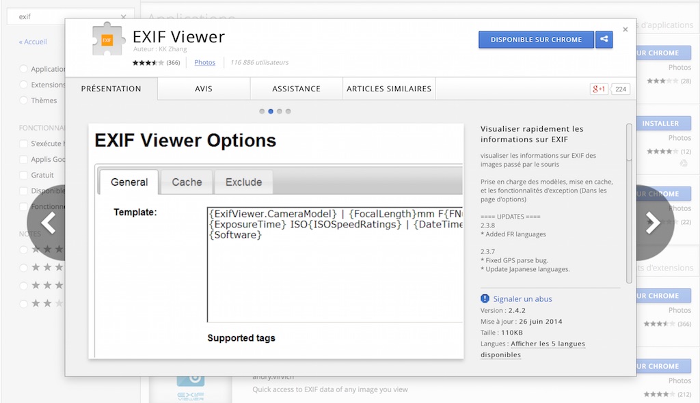Click the '* Fixed GPS parse bug.' update note
This screenshot has width=700, height=403.
[x=514, y=260]
